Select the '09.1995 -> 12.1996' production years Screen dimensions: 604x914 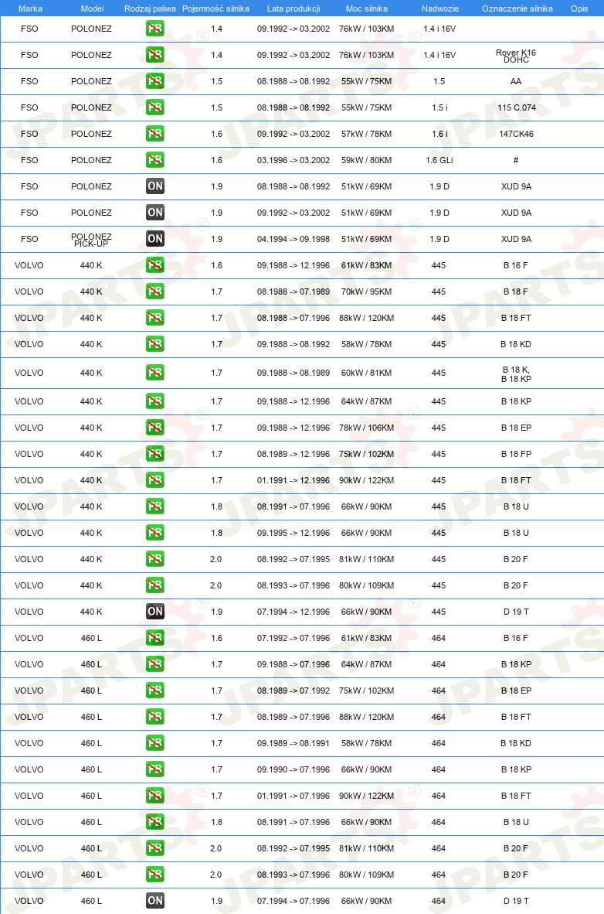(294, 533)
